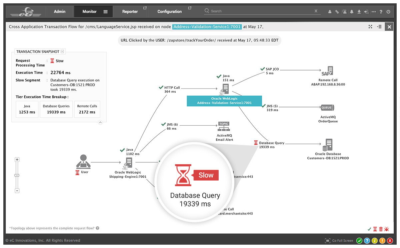
Task: Collapse the Transaction Snapshot panel with the minus control
Action: click(63, 52)
